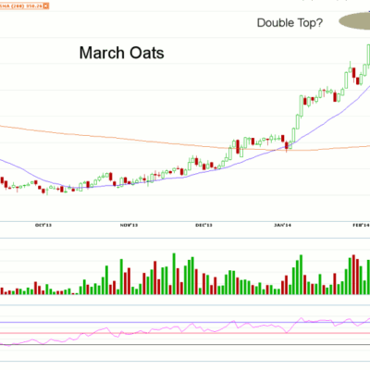Select the JAN'14 date axis label
The width and height of the screenshot is (370, 370).
(x=283, y=226)
